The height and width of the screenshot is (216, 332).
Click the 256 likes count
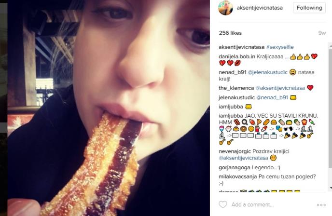click(230, 33)
